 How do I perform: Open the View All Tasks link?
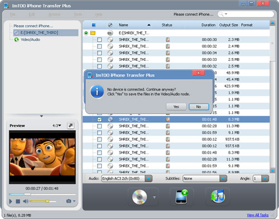258,215
